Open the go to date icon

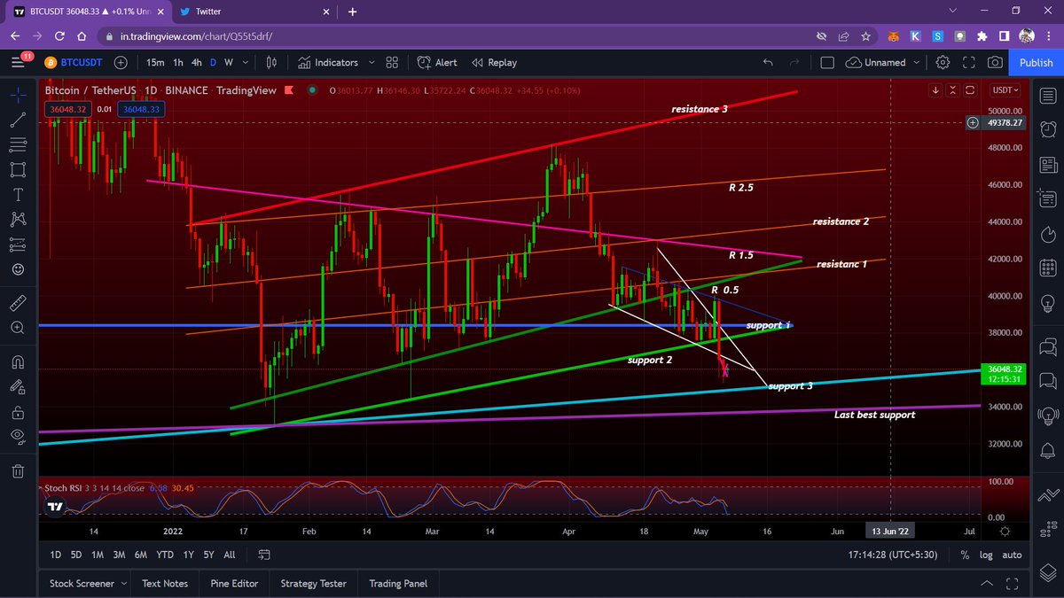(263, 555)
